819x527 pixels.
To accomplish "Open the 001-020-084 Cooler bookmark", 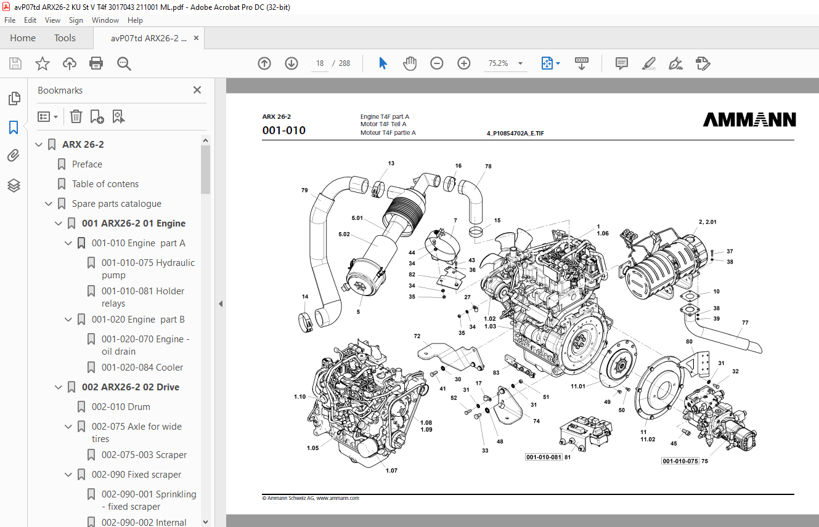I will pos(142,368).
